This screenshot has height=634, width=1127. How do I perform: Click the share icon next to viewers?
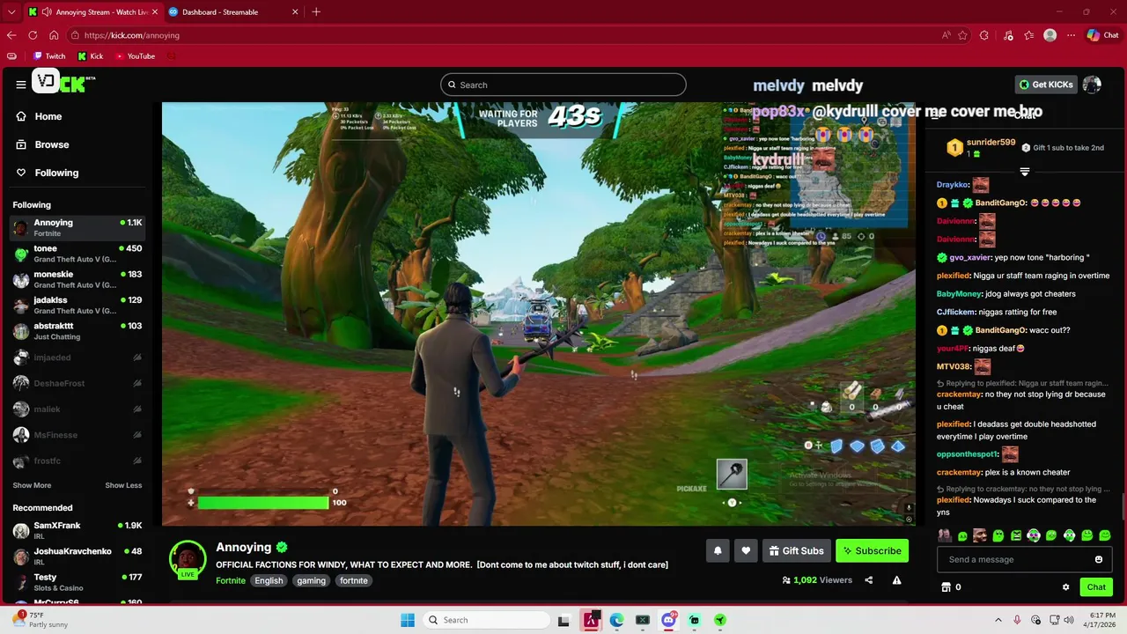869,580
